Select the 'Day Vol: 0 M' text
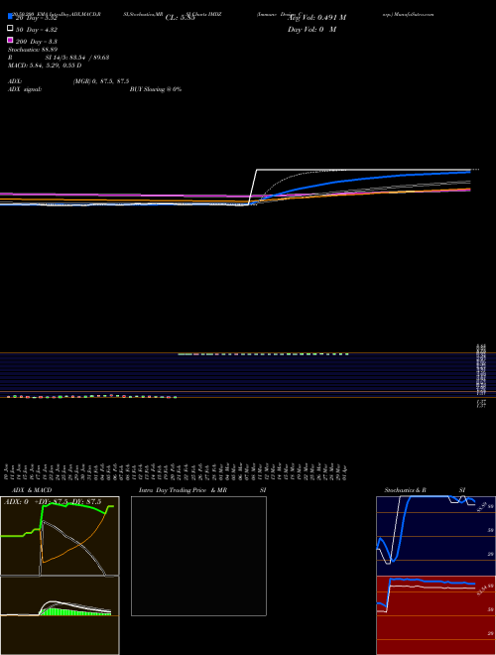The image size is (496, 655). [x=311, y=30]
